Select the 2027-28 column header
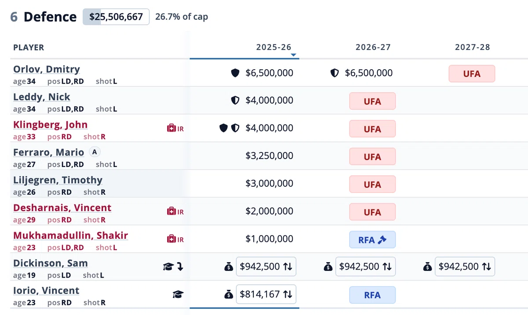 click(473, 47)
